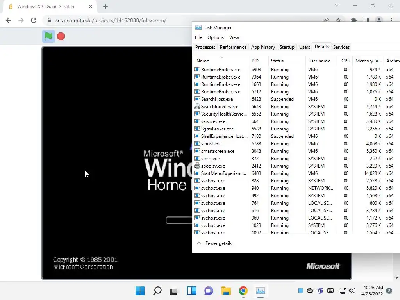This screenshot has width=400, height=300.
Task: Switch to the Performance tab
Action: tap(233, 47)
